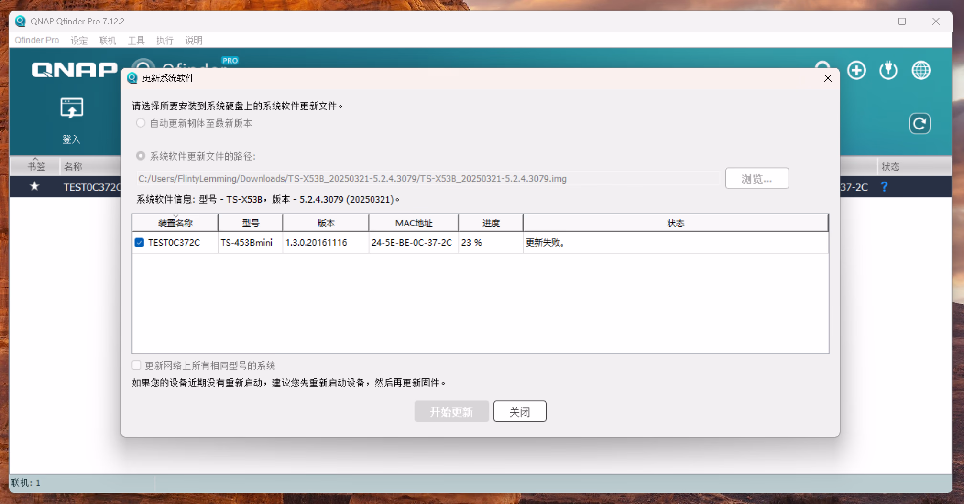Screen dimensions: 964x504
Task: Click the 关闭 button
Action: (520, 411)
